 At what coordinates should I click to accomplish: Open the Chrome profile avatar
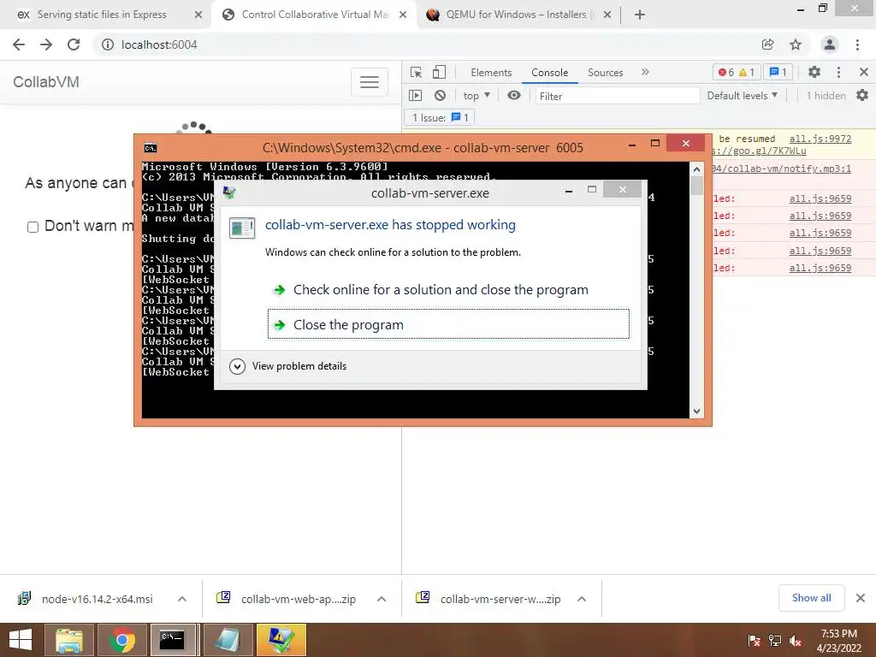pos(830,44)
